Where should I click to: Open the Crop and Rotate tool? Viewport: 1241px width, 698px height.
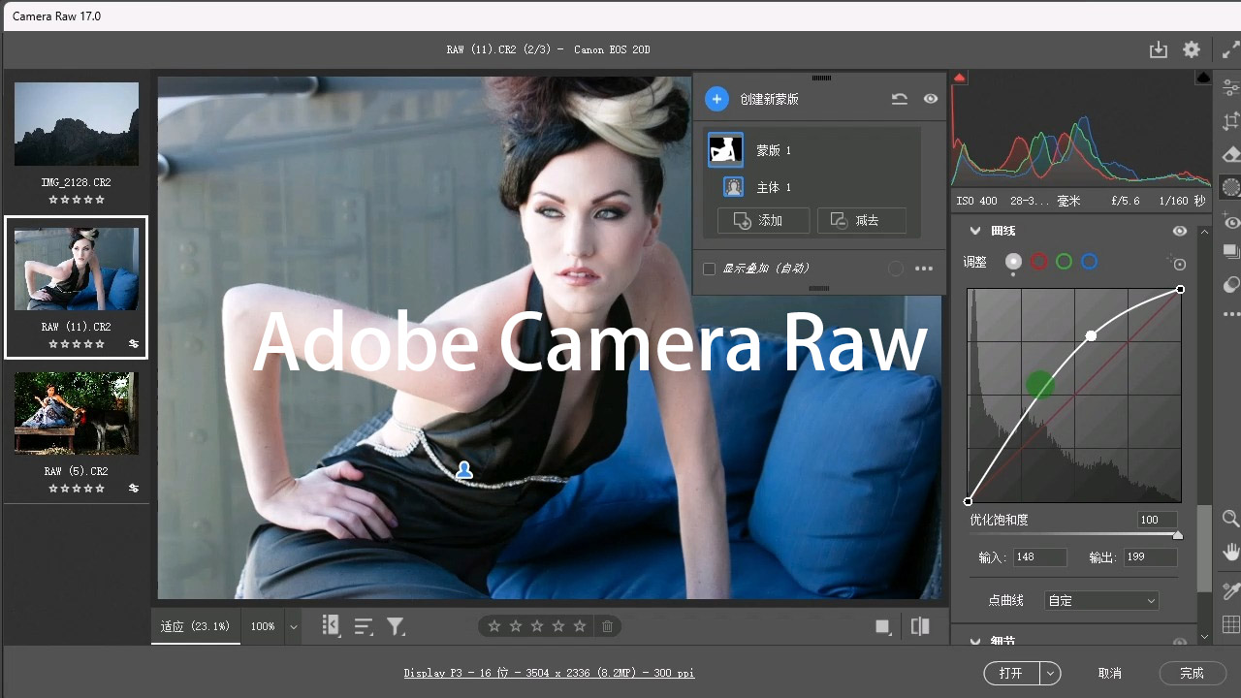coord(1229,122)
